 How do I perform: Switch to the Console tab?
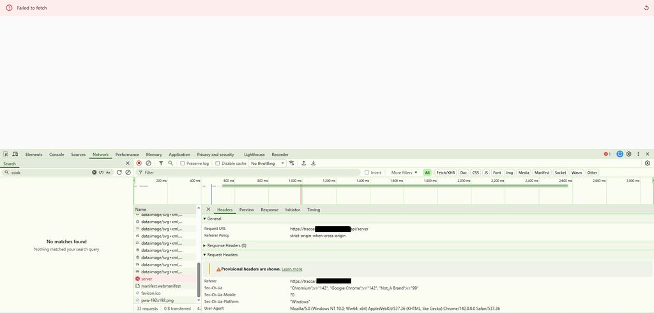[x=57, y=155]
